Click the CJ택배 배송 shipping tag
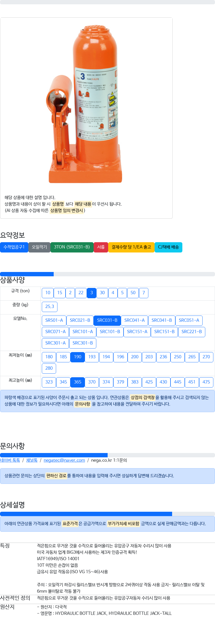The width and height of the screenshot is (215, 617). click(168, 247)
